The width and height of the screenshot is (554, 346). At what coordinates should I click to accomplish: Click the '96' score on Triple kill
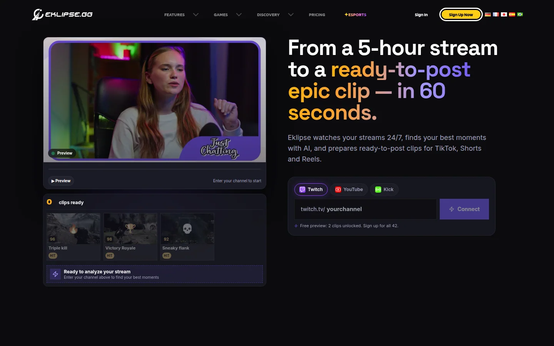tap(53, 240)
